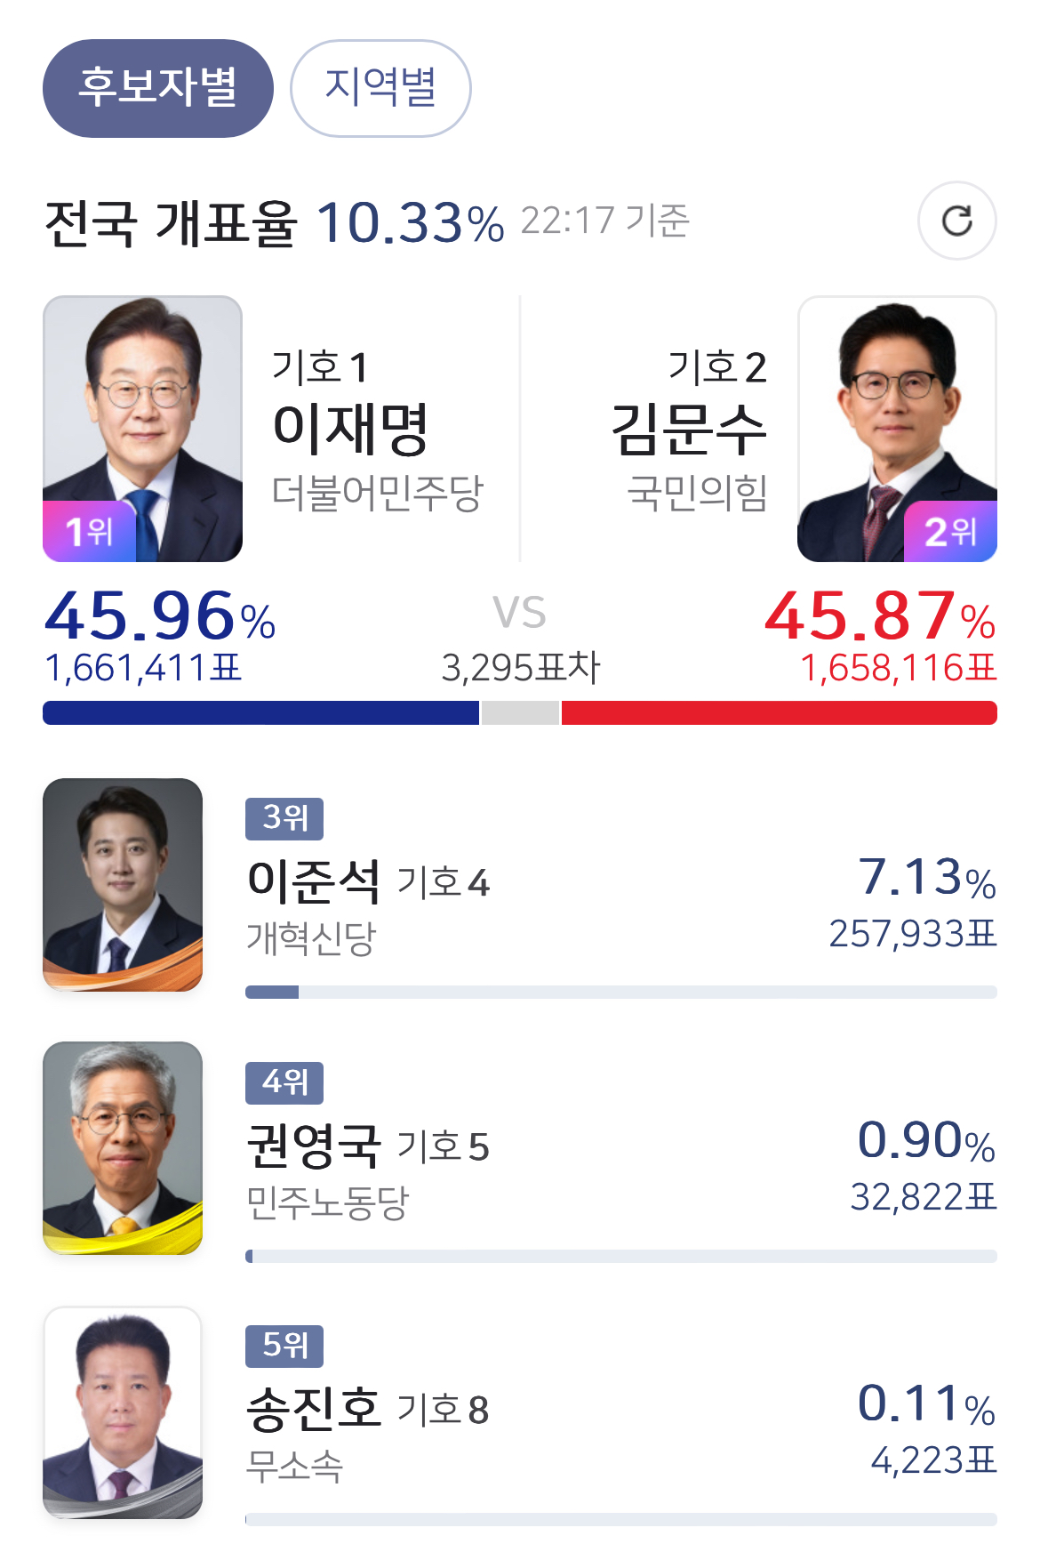The width and height of the screenshot is (1040, 1560).
Task: Click the refresh results icon
Action: (956, 221)
